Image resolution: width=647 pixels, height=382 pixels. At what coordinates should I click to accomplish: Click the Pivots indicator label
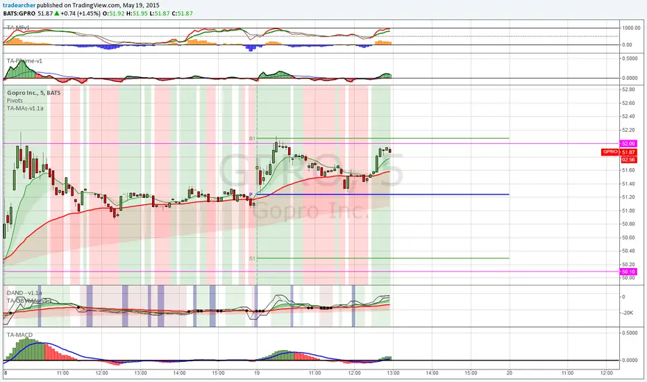[x=15, y=100]
